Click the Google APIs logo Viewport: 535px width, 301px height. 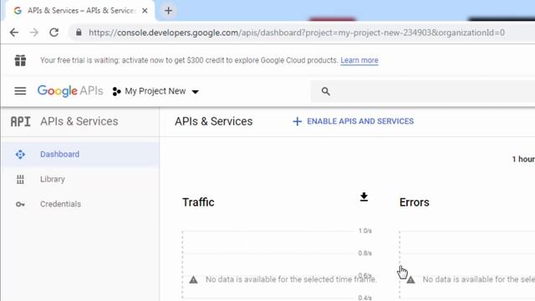(x=70, y=91)
